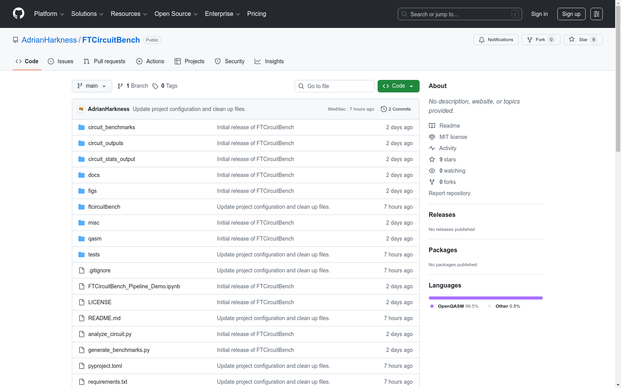The image size is (621, 388).
Task: Click the Sign up button
Action: (x=571, y=14)
